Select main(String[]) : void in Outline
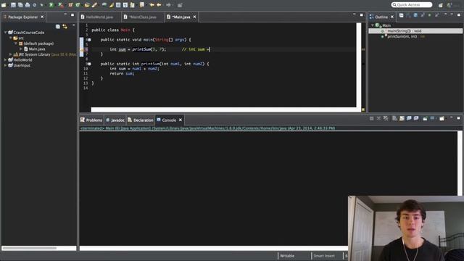Image resolution: width=464 pixels, height=261 pixels. pos(405,30)
